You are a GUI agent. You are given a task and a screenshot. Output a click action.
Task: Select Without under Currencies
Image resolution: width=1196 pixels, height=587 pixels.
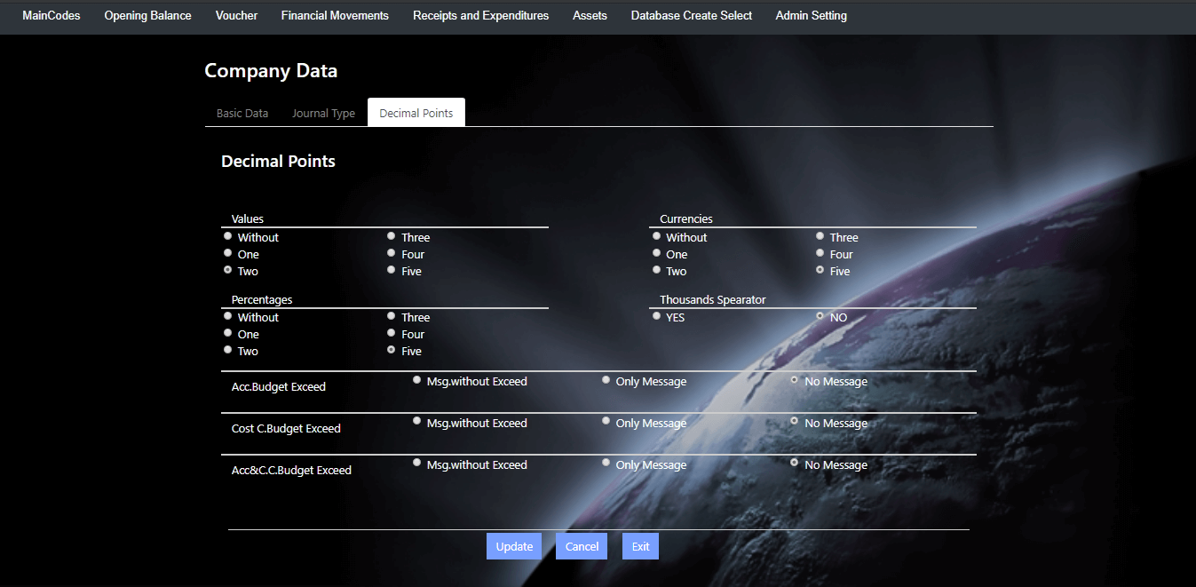(x=657, y=236)
